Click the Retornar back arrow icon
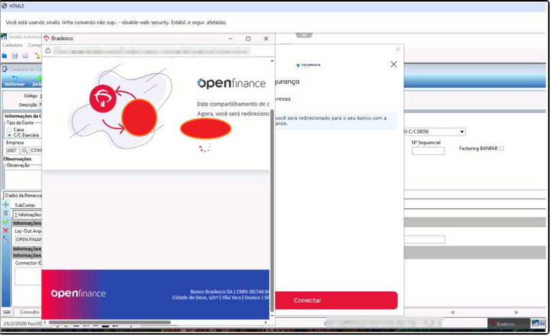Image resolution: width=551 pixels, height=336 pixels. [x=14, y=78]
